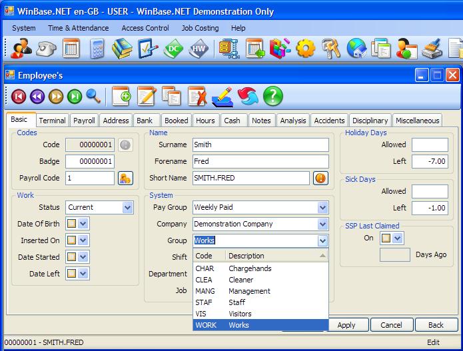
Task: Click the keys icon in main toolbar
Action: coord(330,49)
